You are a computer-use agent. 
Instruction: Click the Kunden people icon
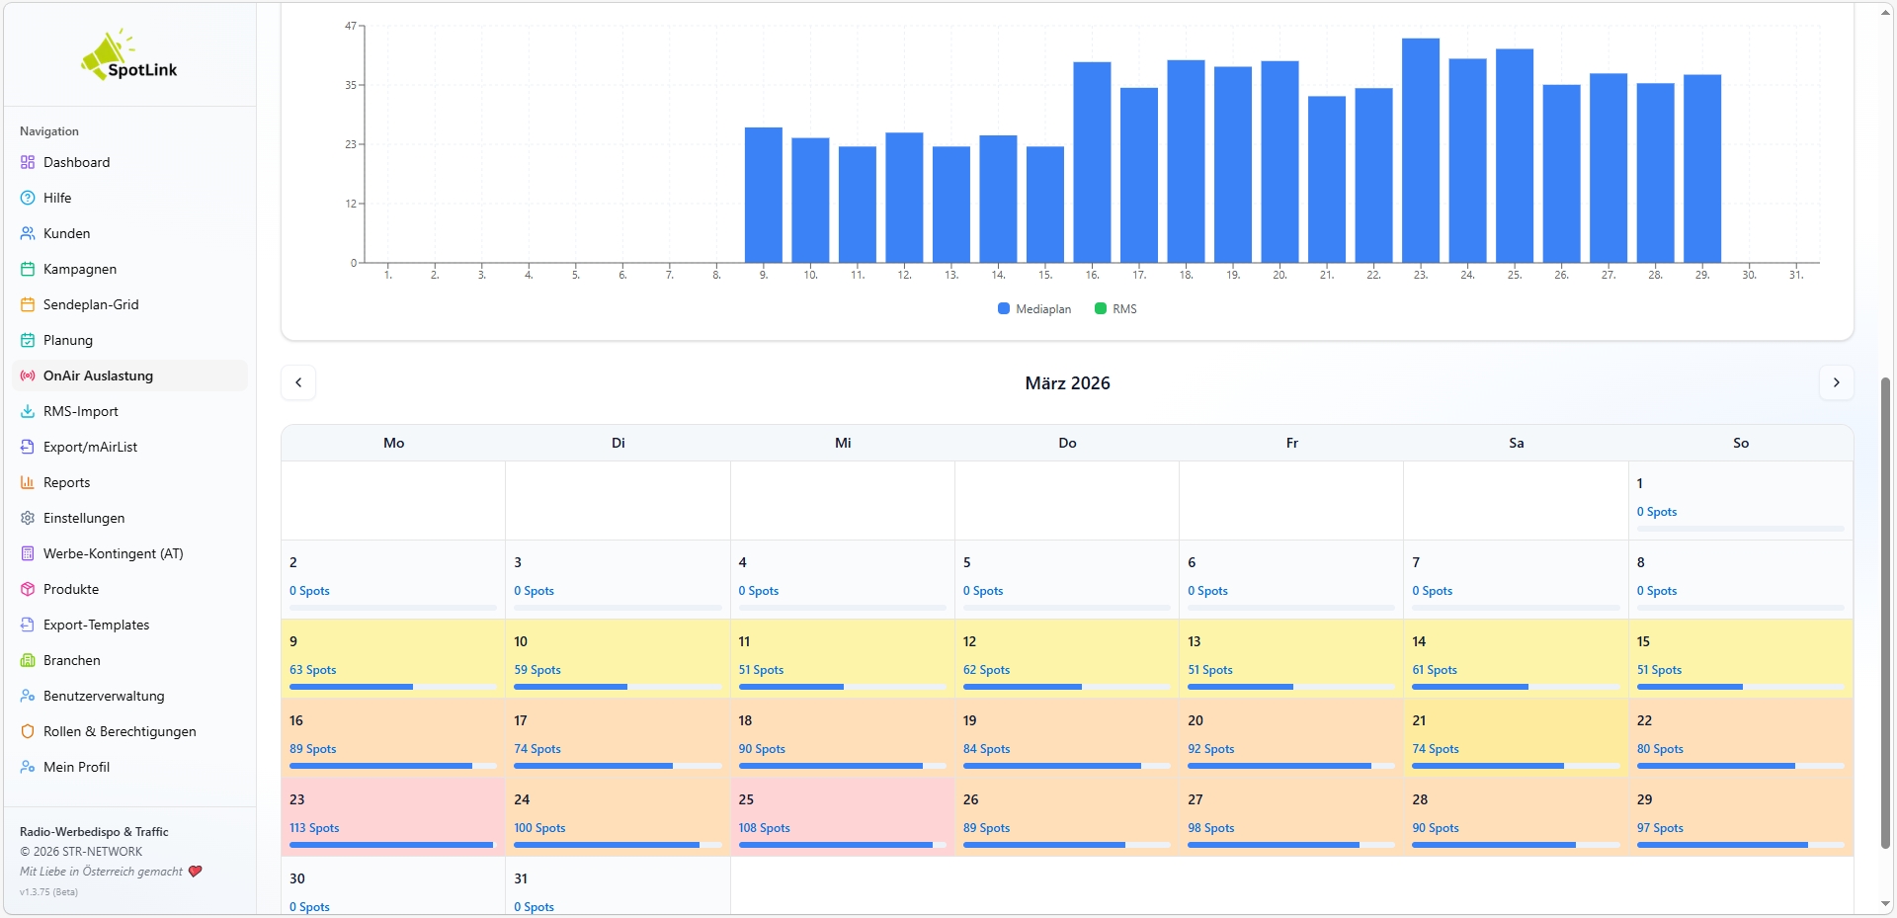[x=28, y=233]
